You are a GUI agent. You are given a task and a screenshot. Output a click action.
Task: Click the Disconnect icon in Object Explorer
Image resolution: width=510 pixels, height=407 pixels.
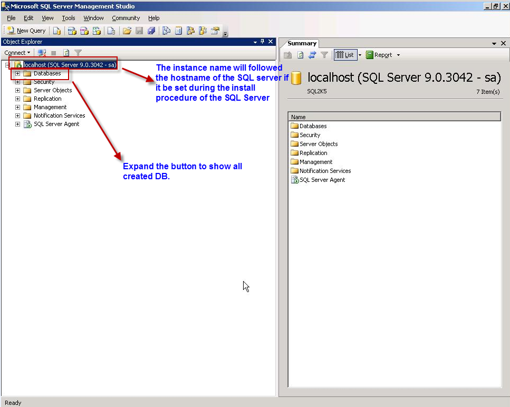42,53
